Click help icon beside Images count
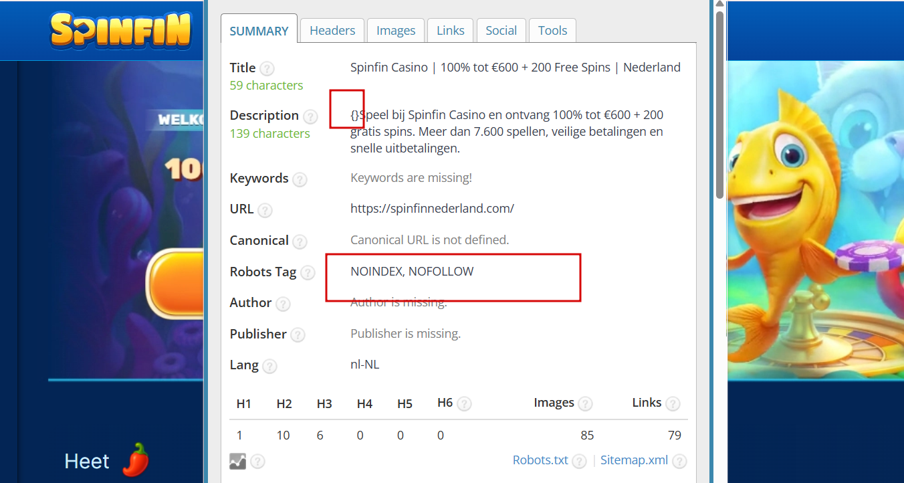 tap(585, 403)
